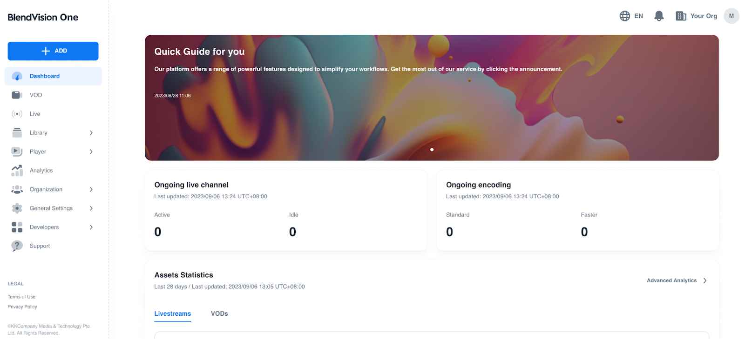Expand the Library submenu chevron
The height and width of the screenshot is (339, 745).
tap(91, 133)
